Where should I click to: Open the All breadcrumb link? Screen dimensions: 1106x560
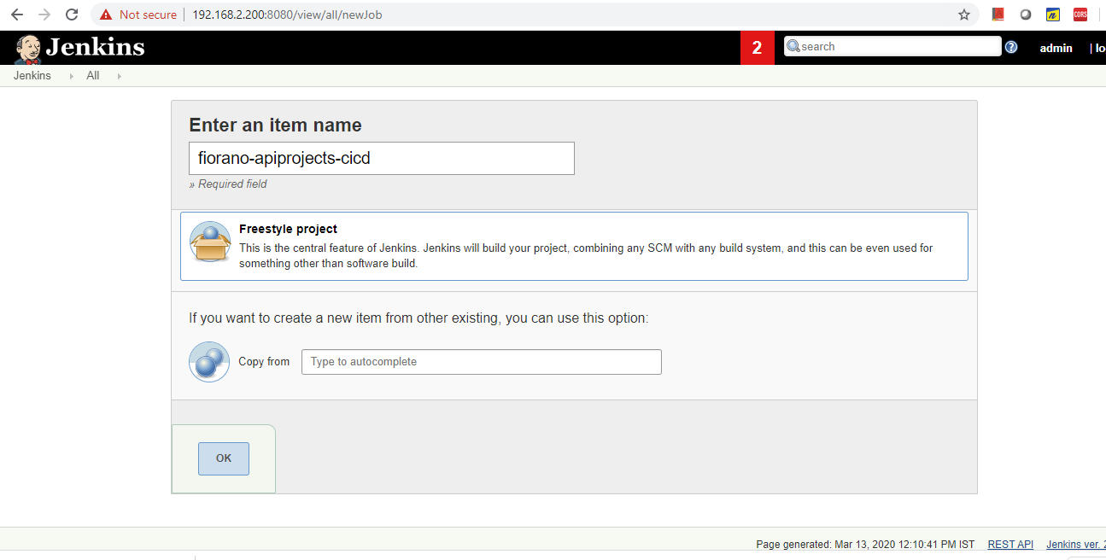[93, 75]
